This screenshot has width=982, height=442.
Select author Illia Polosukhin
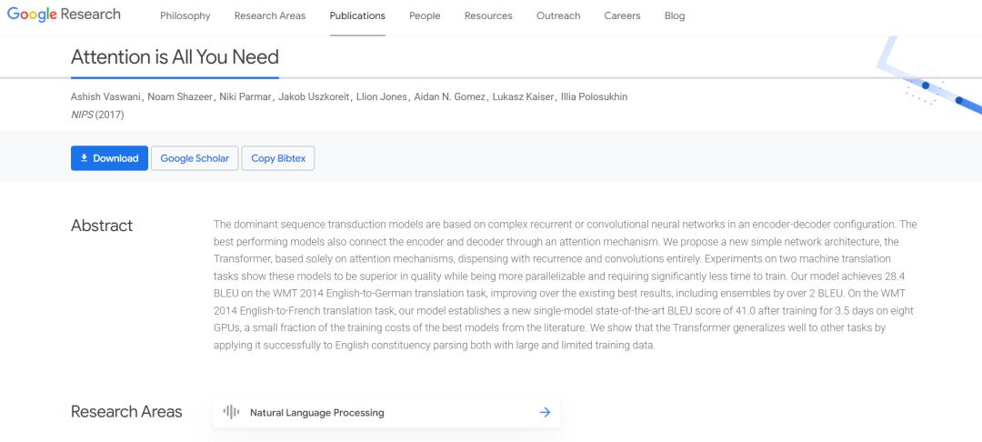pos(594,97)
